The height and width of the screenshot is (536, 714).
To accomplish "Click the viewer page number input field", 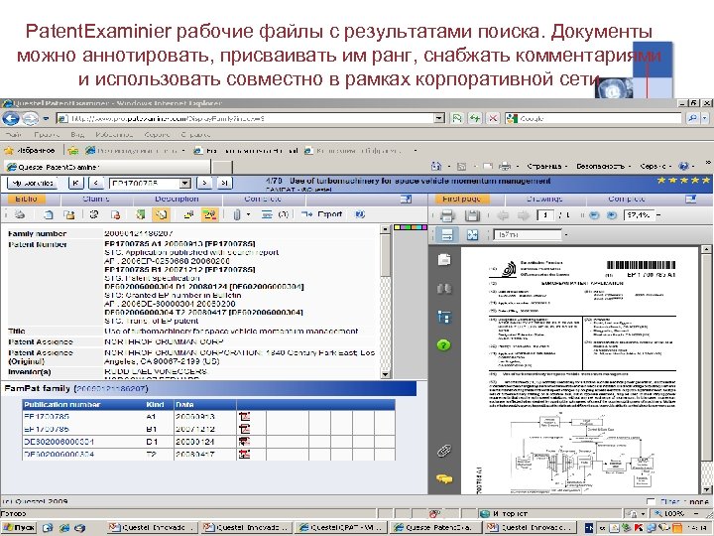I will (x=545, y=215).
